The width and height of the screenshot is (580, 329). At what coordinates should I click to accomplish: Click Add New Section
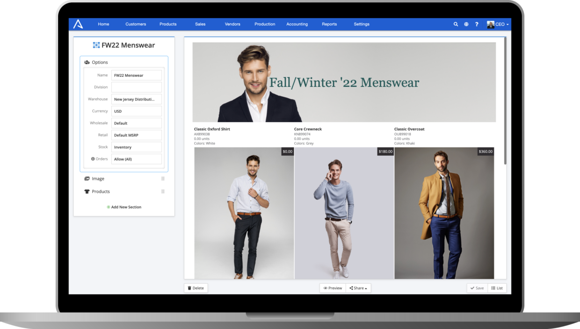pos(124,207)
